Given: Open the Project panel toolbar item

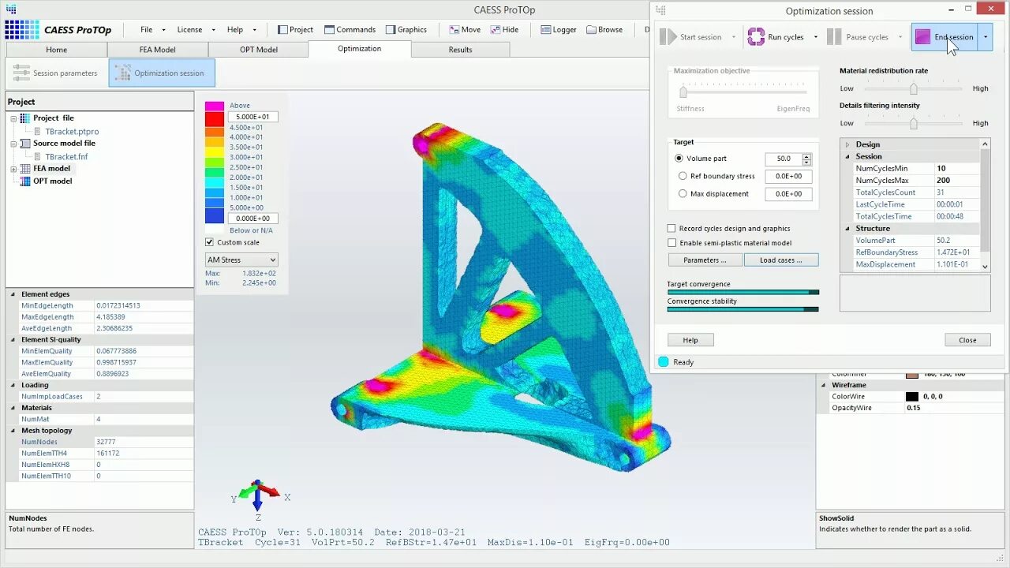Looking at the screenshot, I should click(x=295, y=29).
